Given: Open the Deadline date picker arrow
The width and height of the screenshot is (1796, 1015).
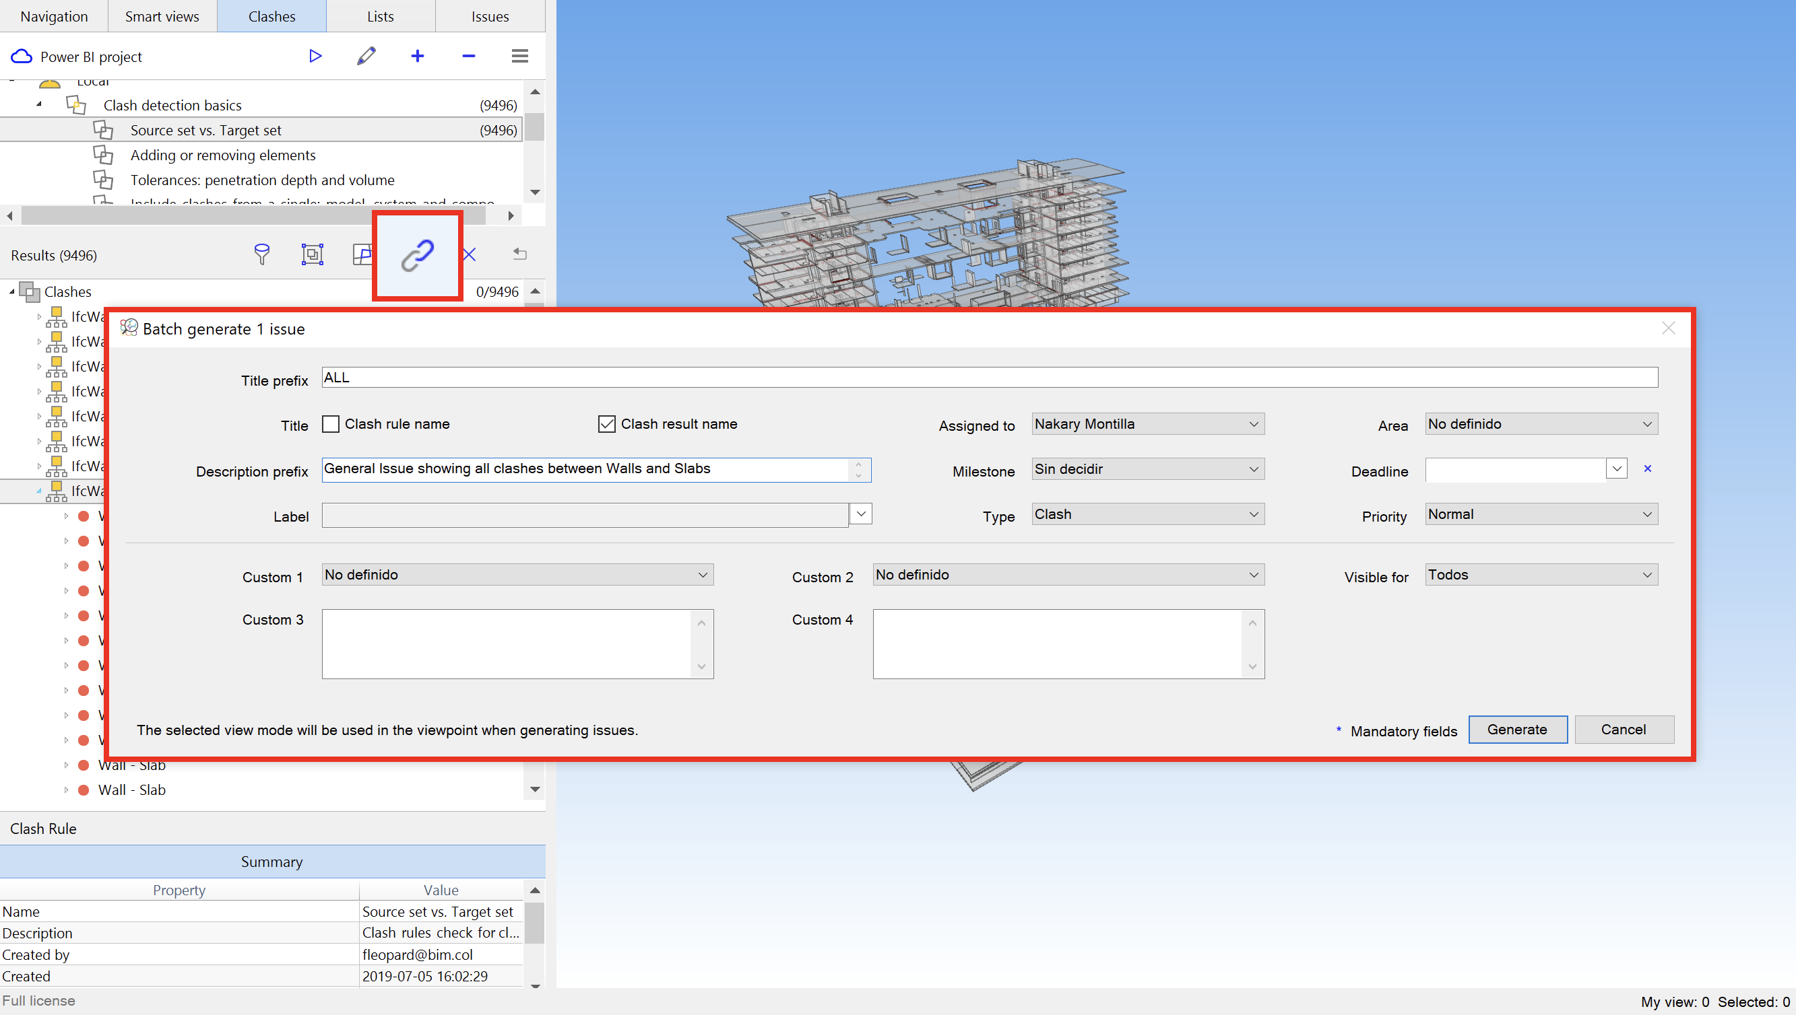Looking at the screenshot, I should coord(1617,468).
